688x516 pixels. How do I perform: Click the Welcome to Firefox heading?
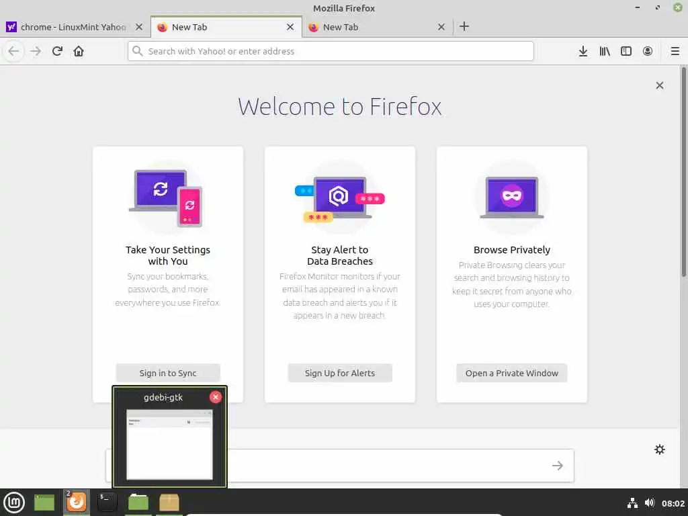pyautogui.click(x=339, y=107)
